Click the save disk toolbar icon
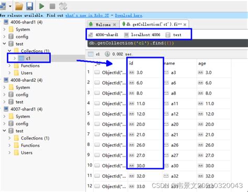The image size is (248, 192). [30, 6]
